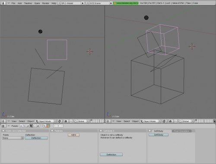Screen dimensions: 216x164
Task: Select Object buttons sub-context icon
Action: 44,126
